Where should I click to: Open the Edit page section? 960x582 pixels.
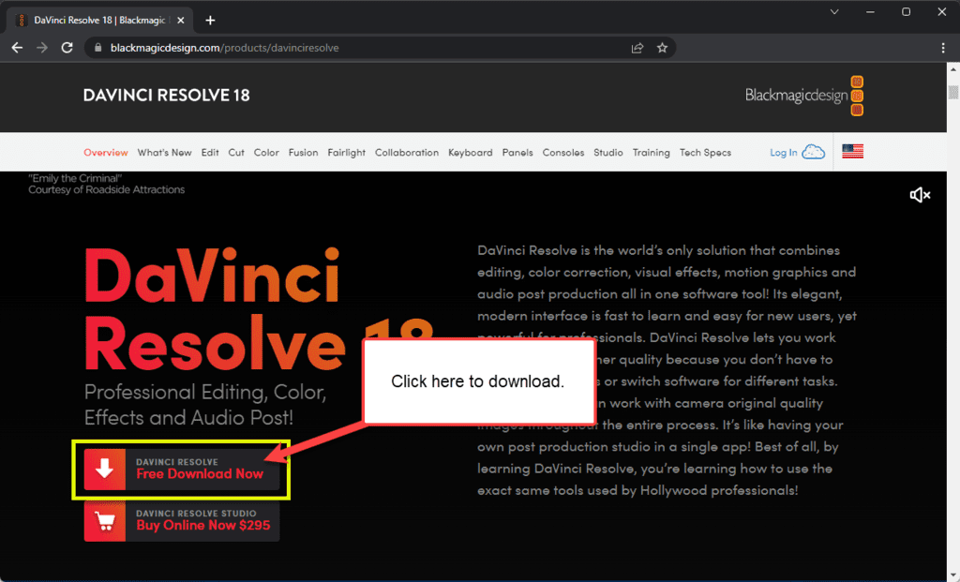(210, 153)
